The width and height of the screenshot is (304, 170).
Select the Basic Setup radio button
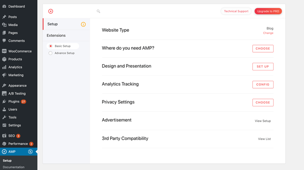[51, 46]
